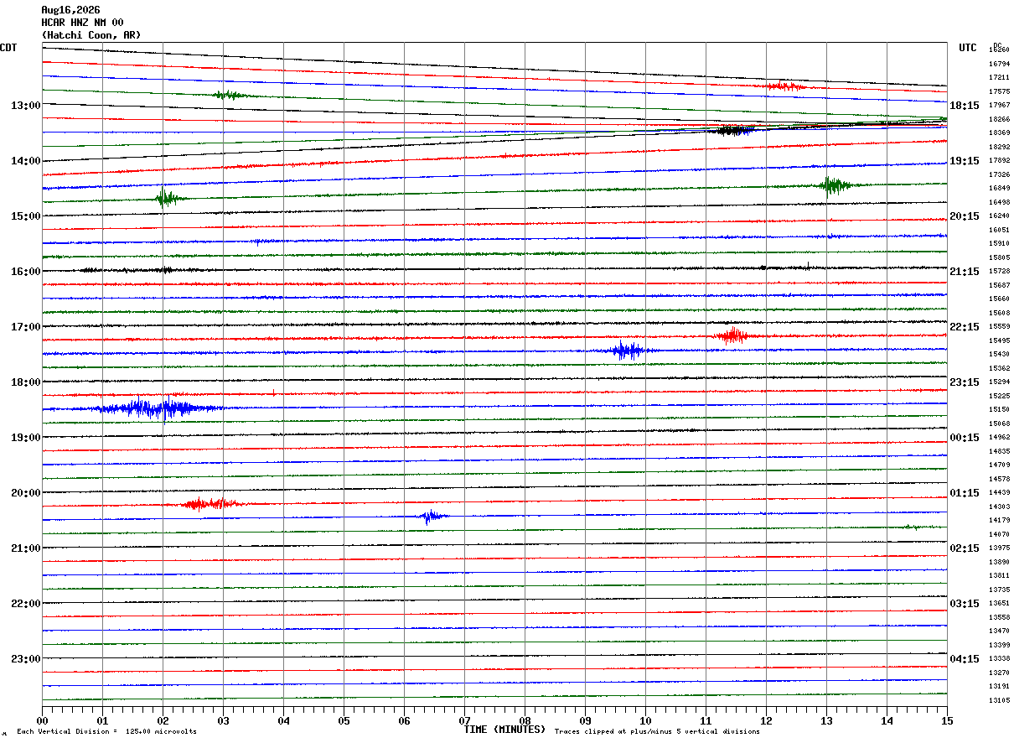Click the 04:15 UTC time label
The image size is (1014, 743).
point(964,659)
